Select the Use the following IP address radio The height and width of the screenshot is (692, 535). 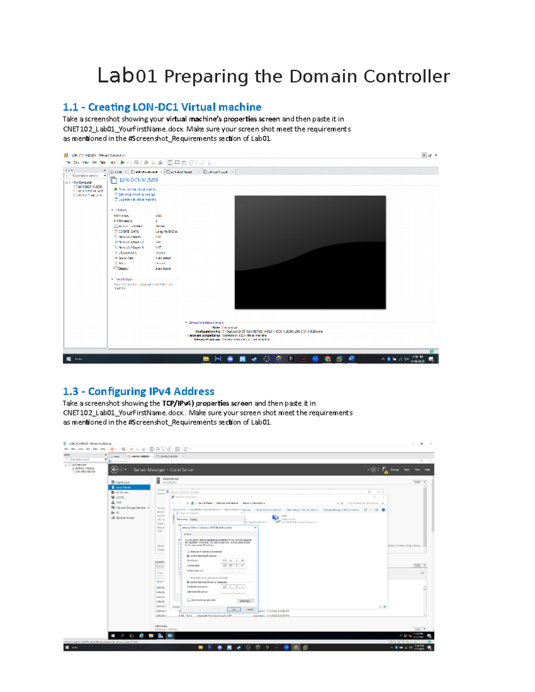tap(188, 556)
